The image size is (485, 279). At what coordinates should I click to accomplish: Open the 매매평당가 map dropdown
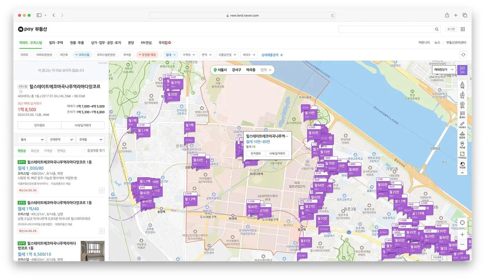(x=444, y=69)
